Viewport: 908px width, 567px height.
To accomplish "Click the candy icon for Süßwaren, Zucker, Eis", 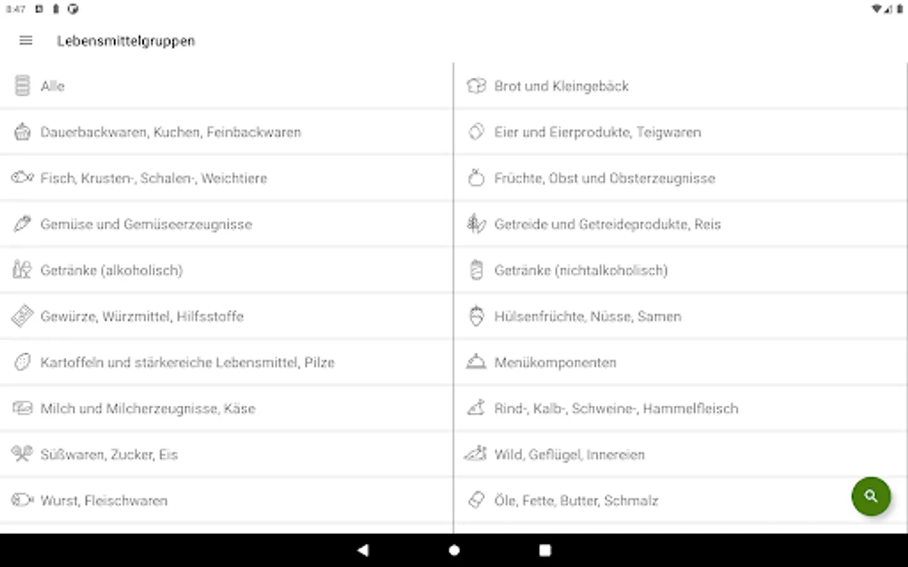I will pos(22,454).
